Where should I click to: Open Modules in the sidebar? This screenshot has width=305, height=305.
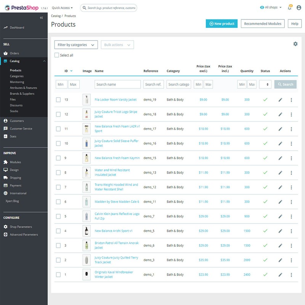[15, 162]
